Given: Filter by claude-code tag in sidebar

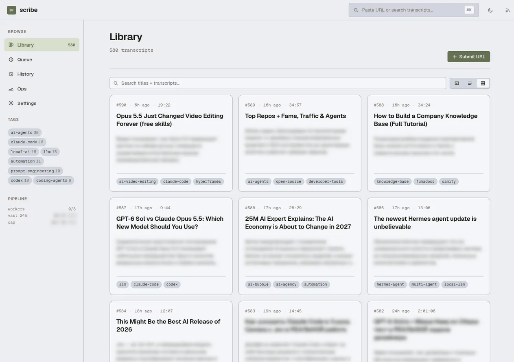Looking at the screenshot, I should click(x=27, y=142).
